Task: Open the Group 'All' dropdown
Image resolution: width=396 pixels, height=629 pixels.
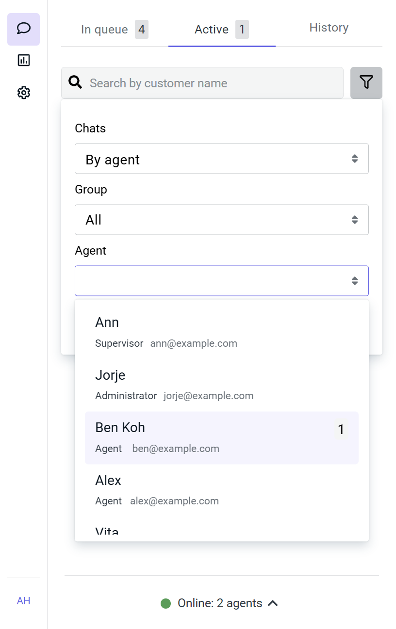Action: pos(221,220)
